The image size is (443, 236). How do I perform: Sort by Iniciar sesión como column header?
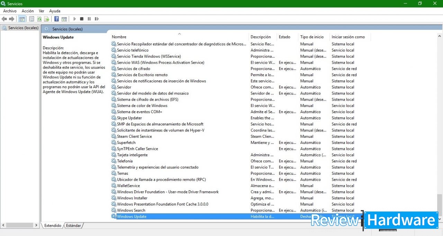(350, 37)
